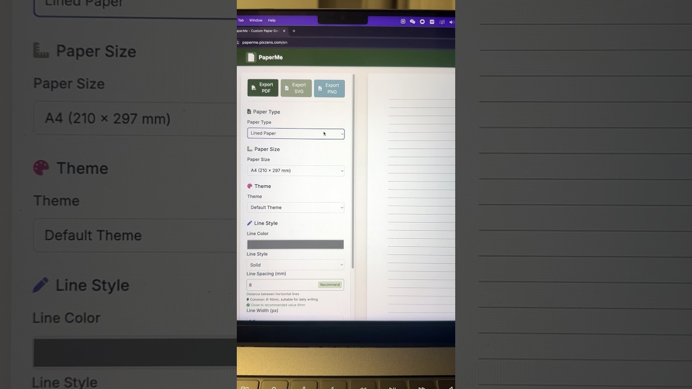This screenshot has width=692, height=389.
Task: Click the cloud icon in the menu bar
Action: [422, 22]
